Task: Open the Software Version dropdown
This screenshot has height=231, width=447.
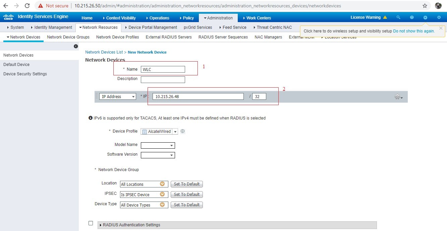Action: [158, 155]
